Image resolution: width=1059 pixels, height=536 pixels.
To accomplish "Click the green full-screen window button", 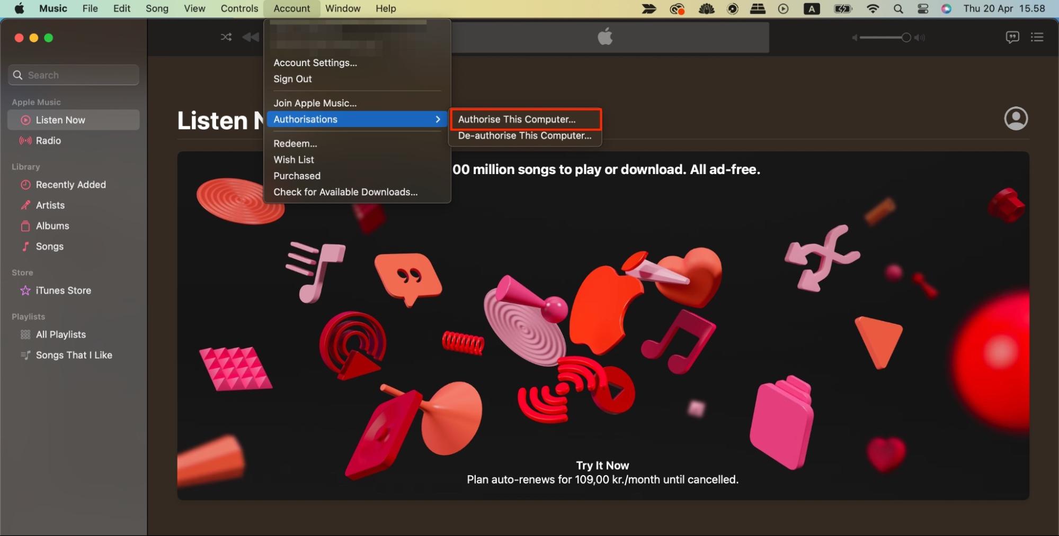I will [x=49, y=38].
